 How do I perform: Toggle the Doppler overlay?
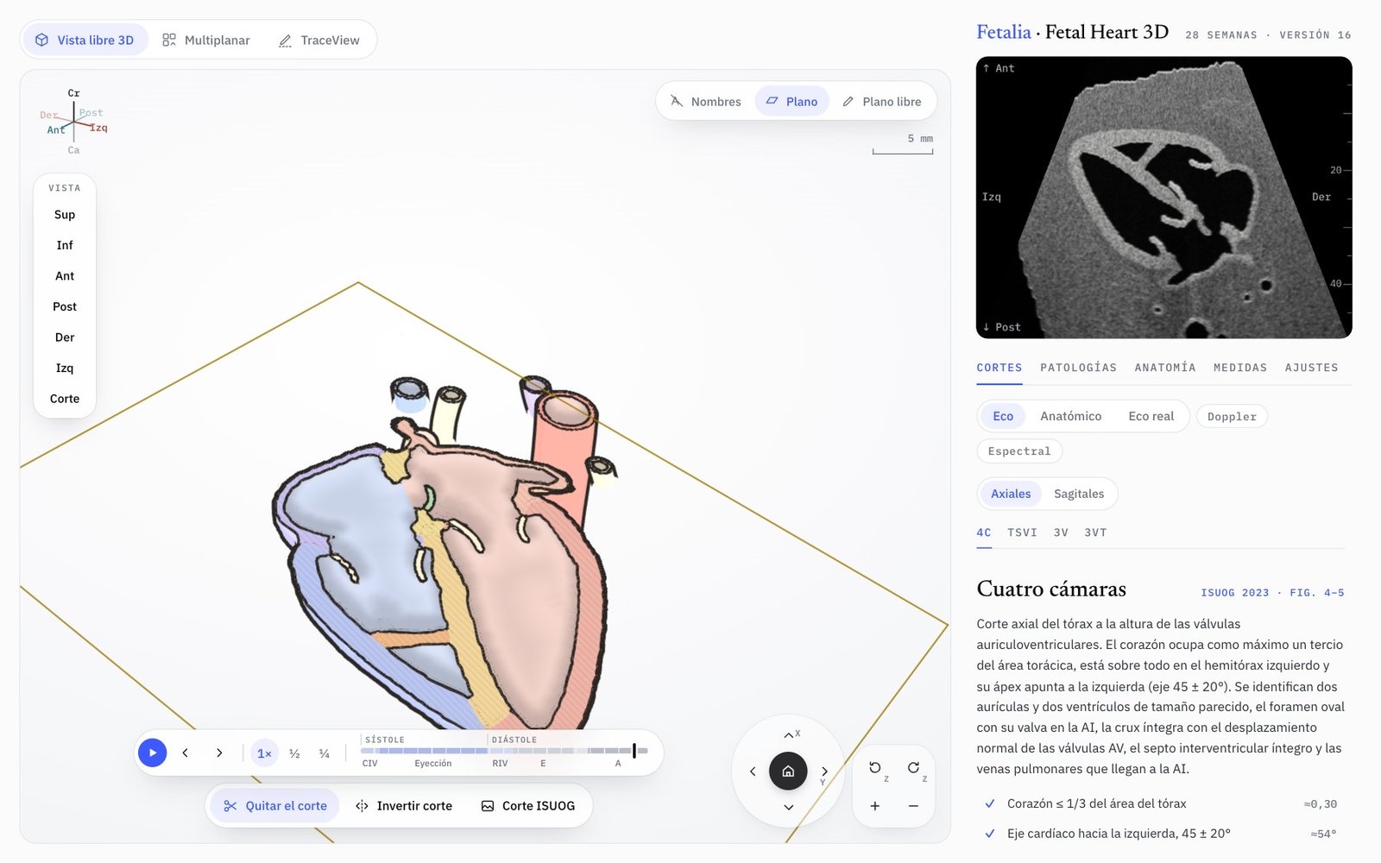pyautogui.click(x=1232, y=417)
